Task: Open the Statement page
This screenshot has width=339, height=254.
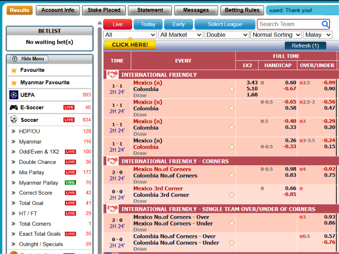Action: pyautogui.click(x=150, y=10)
